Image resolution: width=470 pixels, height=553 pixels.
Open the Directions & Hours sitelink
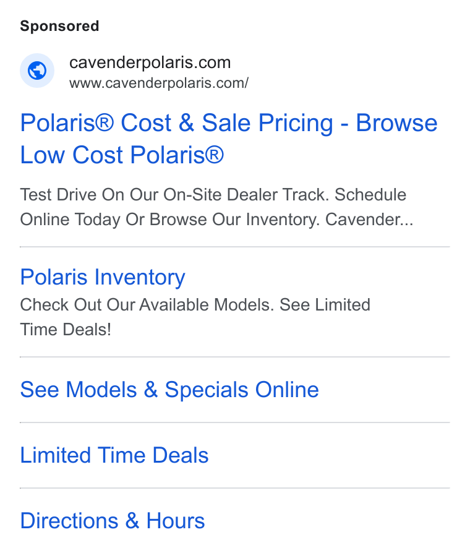coord(113,521)
